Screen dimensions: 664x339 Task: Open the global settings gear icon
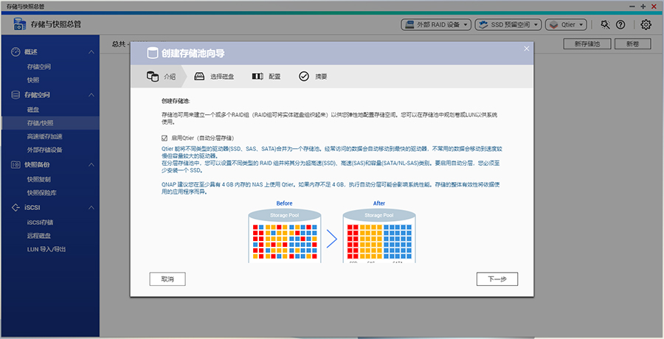coord(646,24)
